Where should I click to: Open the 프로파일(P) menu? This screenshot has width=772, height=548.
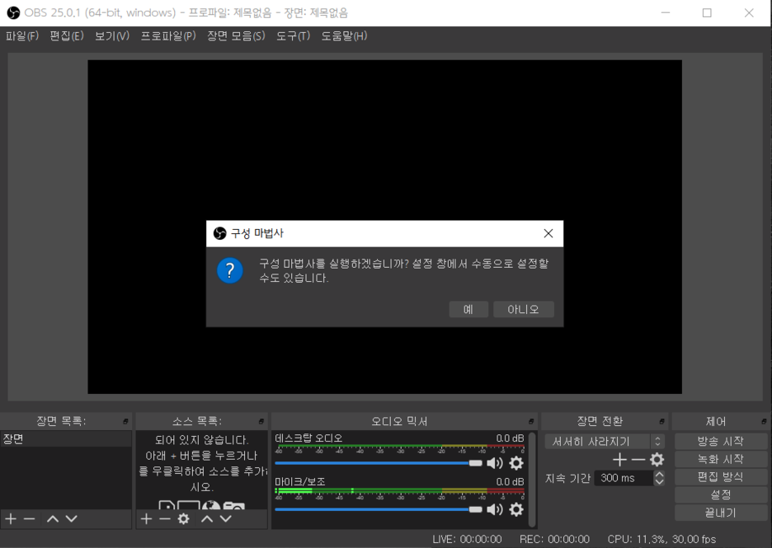(168, 36)
